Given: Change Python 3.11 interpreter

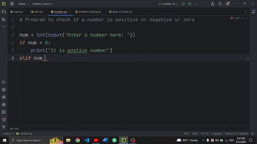Looking at the screenshot, I should (236, 134).
